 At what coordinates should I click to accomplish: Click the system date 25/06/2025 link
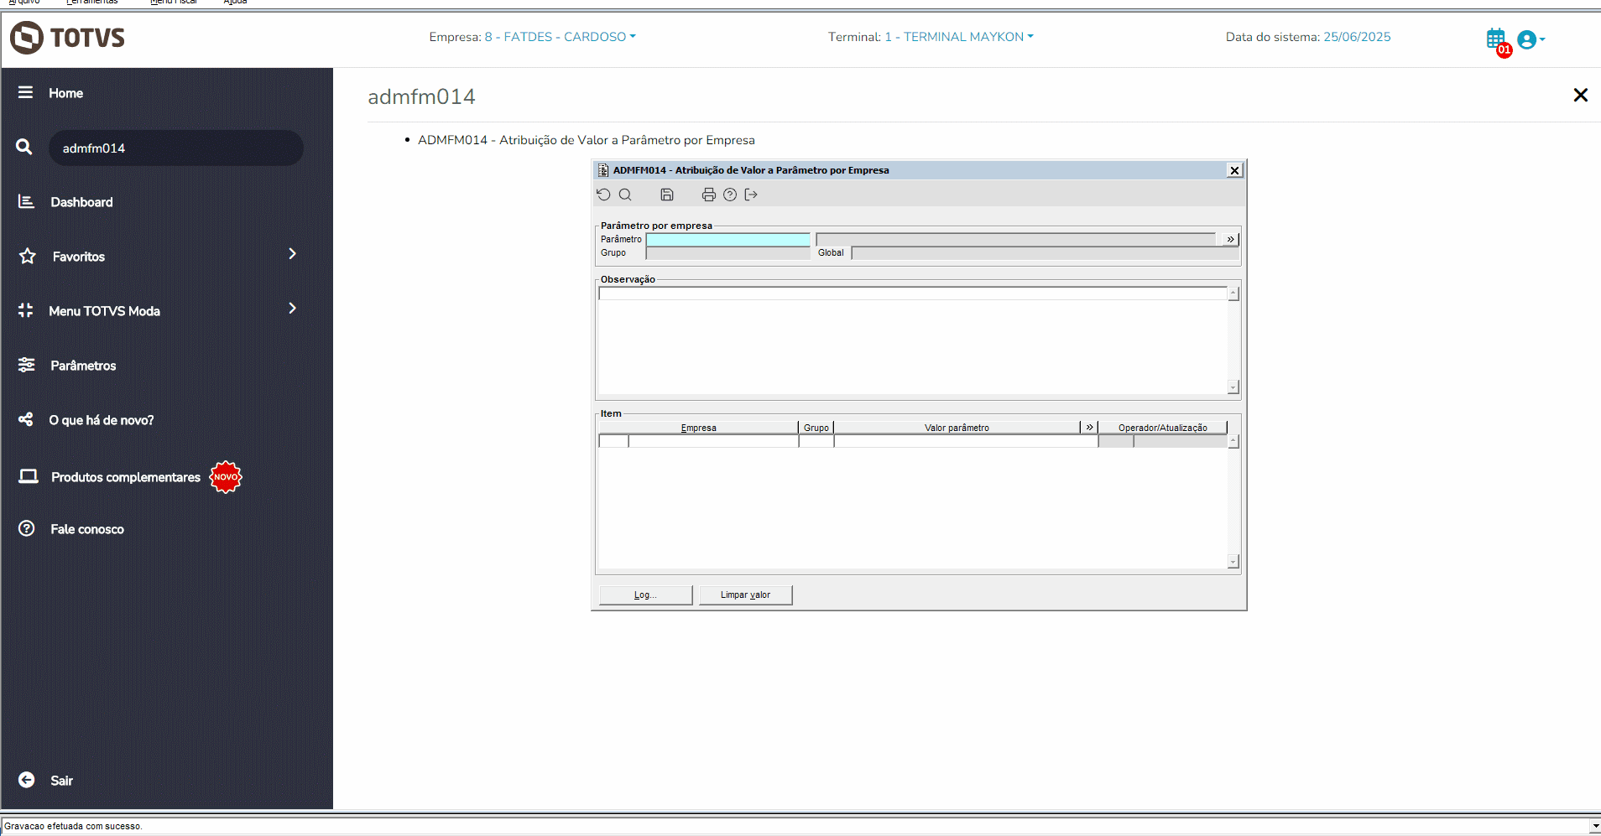click(x=1357, y=37)
